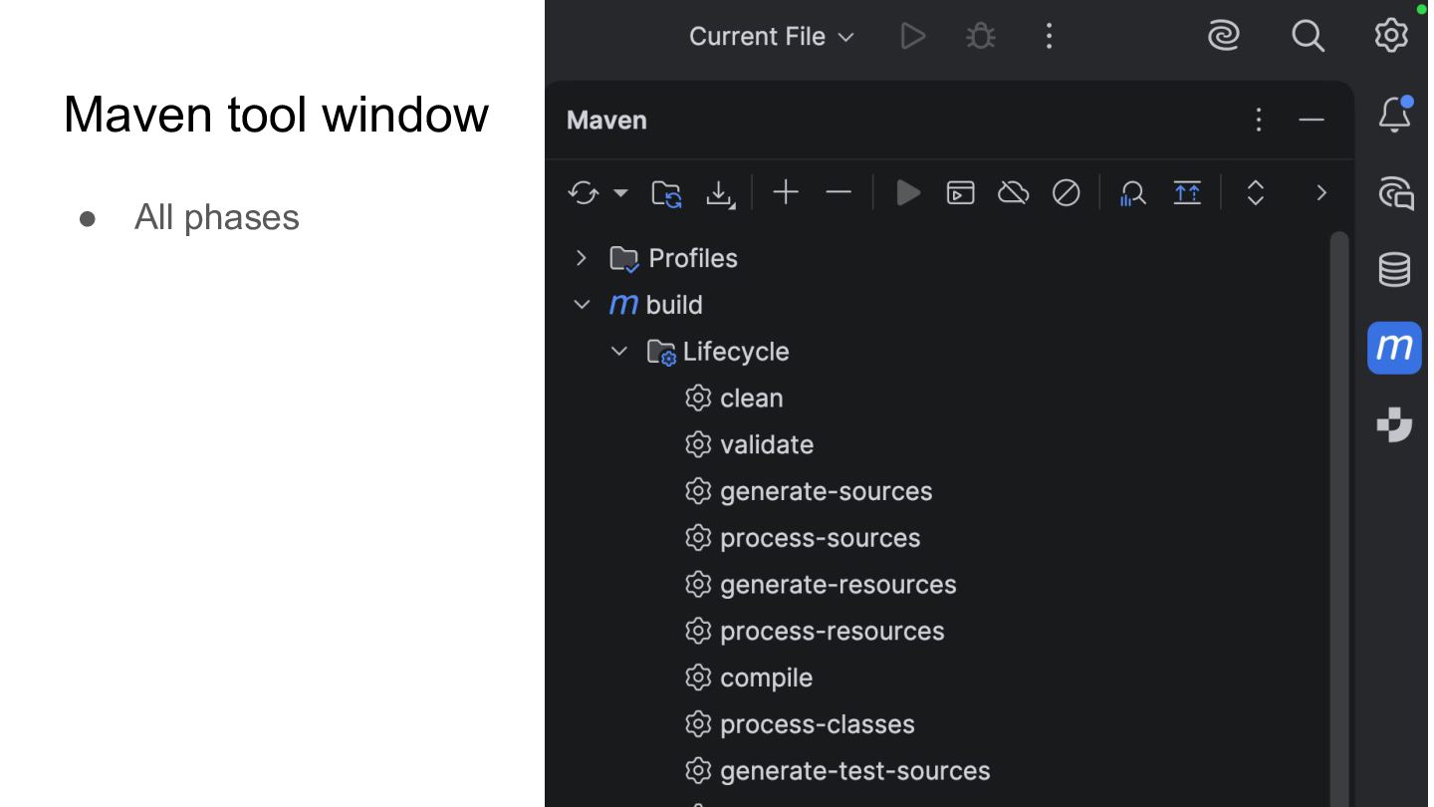Open the run toolbar more actions menu
1434x807 pixels.
1049,37
